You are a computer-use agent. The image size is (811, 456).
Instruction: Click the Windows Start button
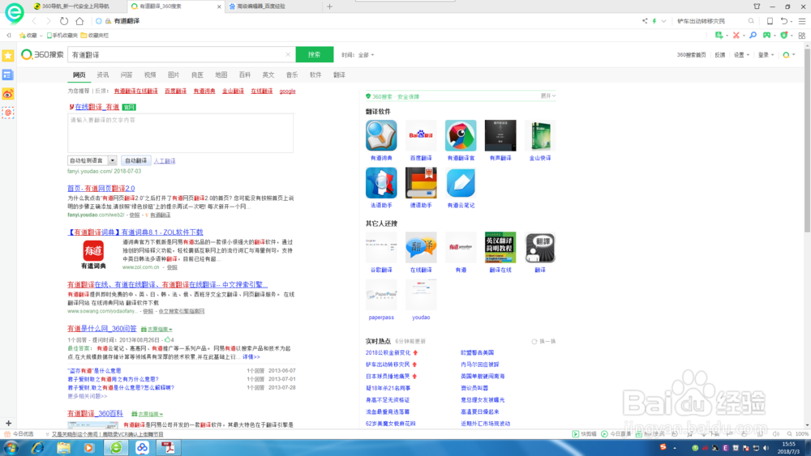pos(11,447)
